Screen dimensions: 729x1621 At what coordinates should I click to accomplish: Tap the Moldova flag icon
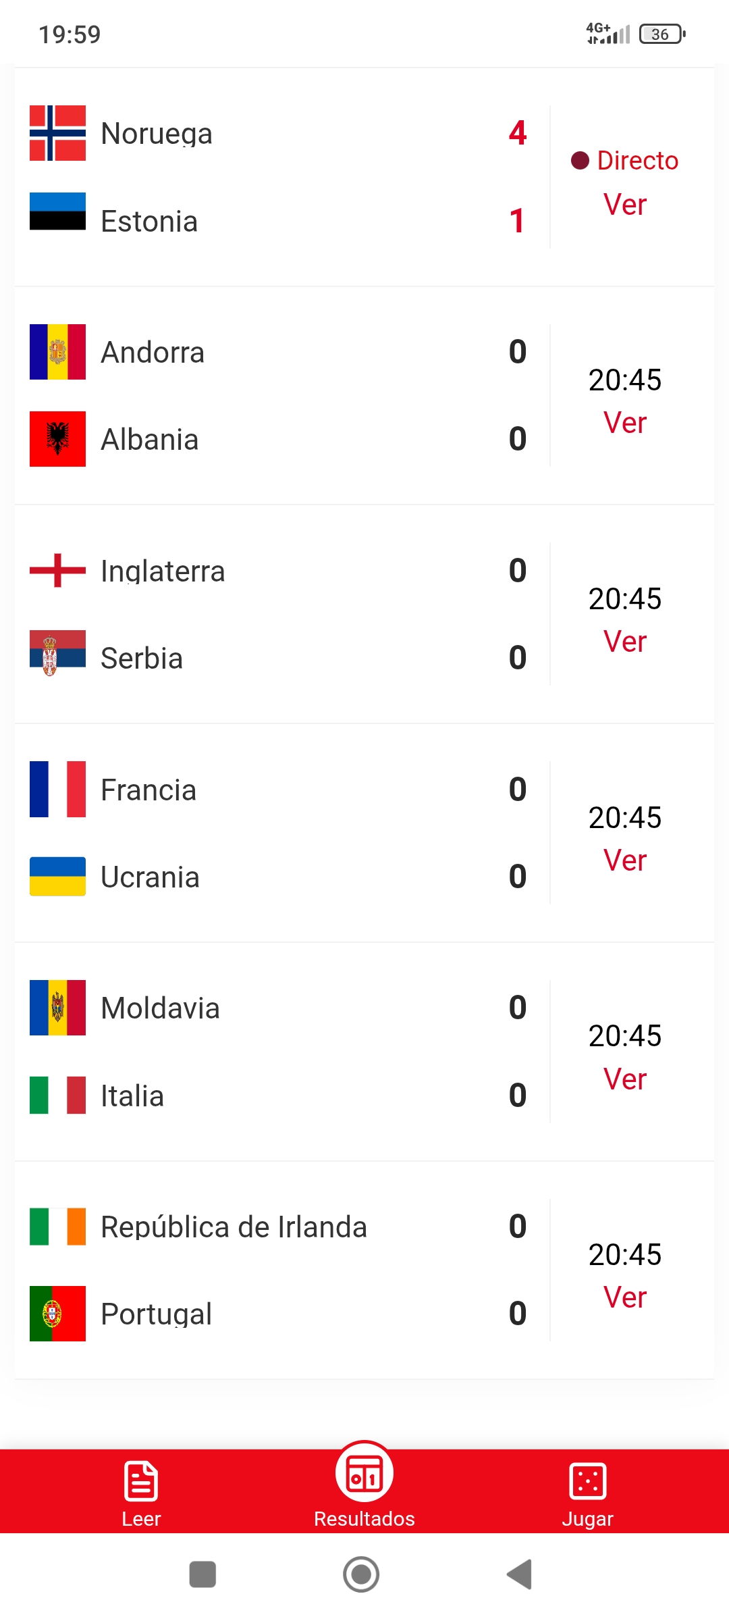(x=57, y=1008)
